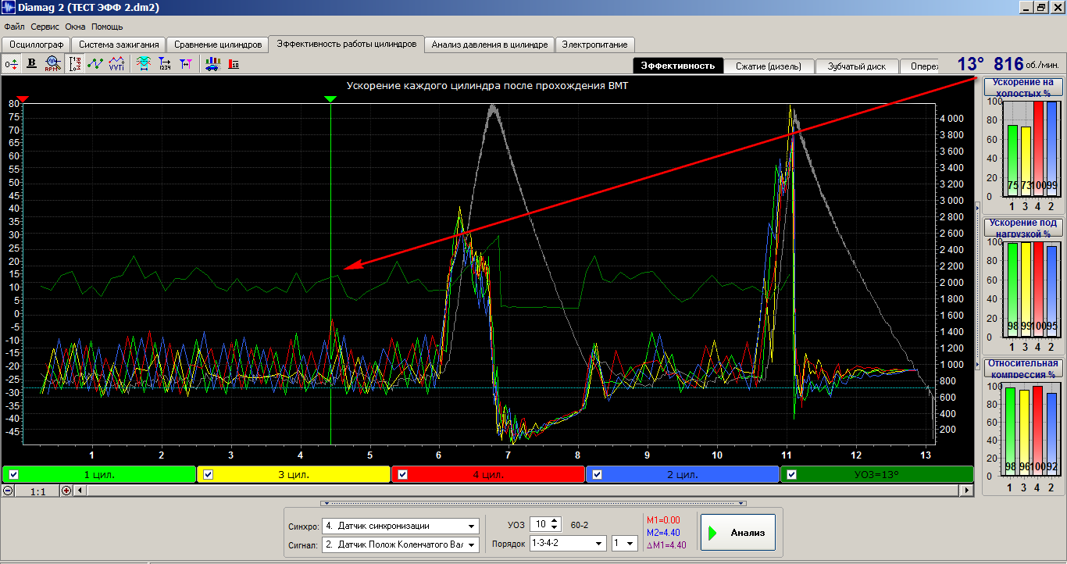Click the М2=4.40 marker value

[662, 533]
